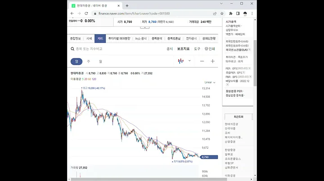Select the 최근조회 tab in sidebar
The image size is (324, 181).
(238, 116)
